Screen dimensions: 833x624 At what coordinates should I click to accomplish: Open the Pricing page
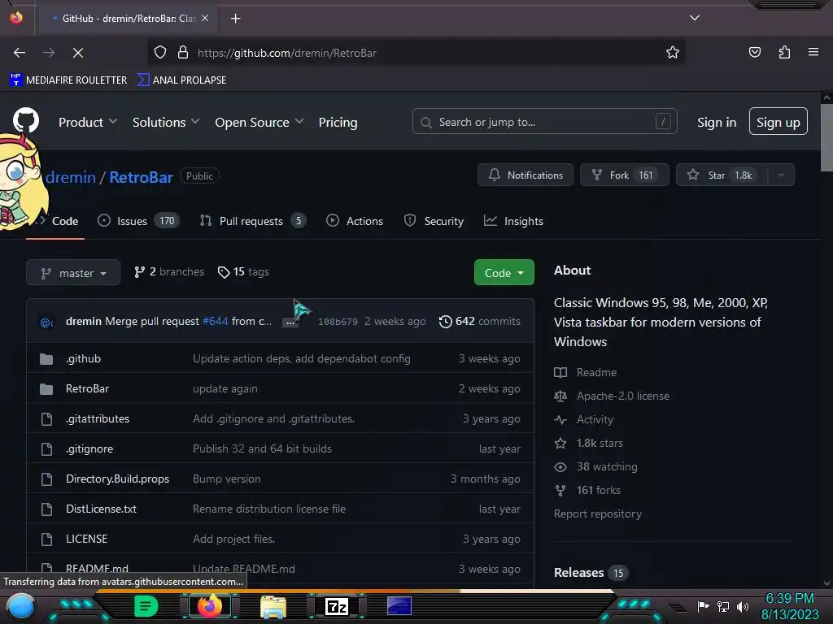click(338, 122)
